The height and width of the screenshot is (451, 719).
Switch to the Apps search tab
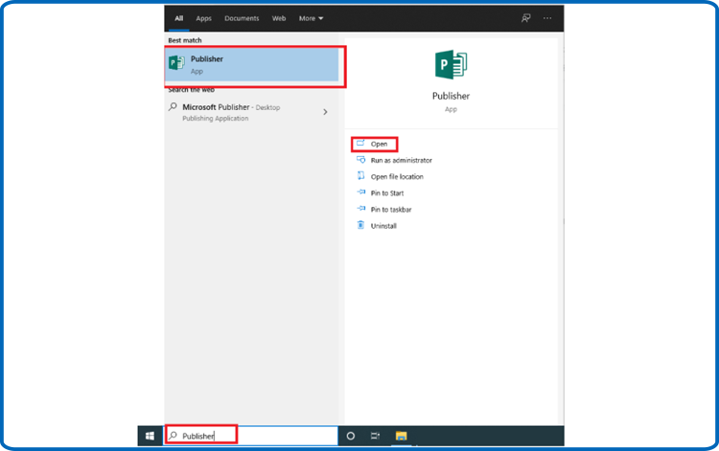point(203,18)
